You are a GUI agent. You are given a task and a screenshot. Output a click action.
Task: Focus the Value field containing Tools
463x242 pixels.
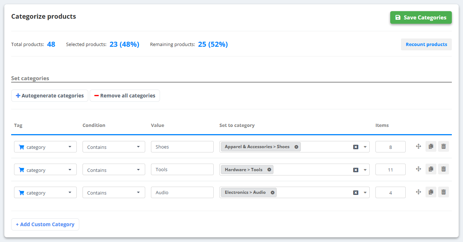[182, 169]
